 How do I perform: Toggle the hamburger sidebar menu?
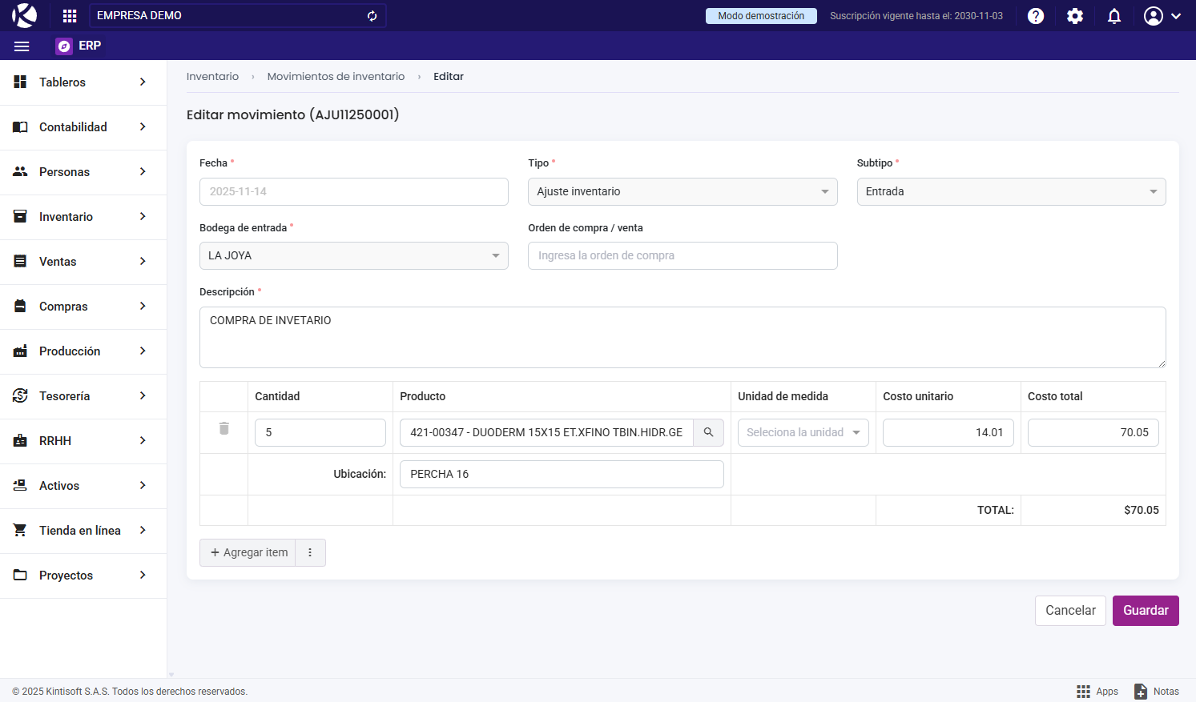pyautogui.click(x=22, y=46)
